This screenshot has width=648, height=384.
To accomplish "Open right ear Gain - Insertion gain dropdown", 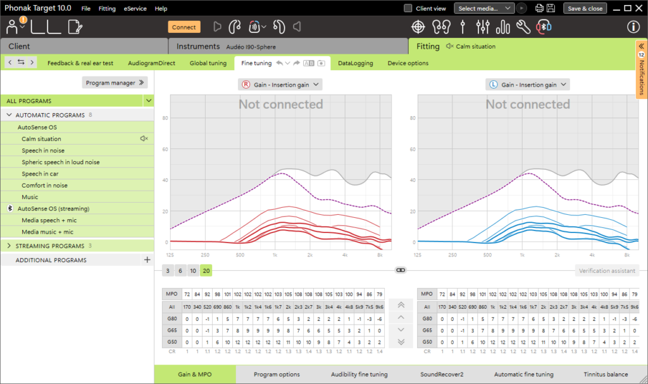I will tap(280, 85).
